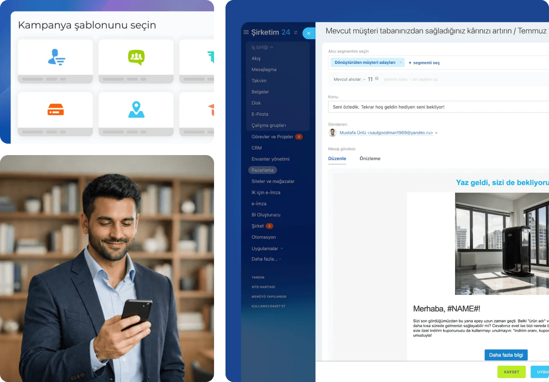Viewport: 549px width, 382px height.
Task: Click the swap arrows icon next to Şirketim 24
Action: pyautogui.click(x=296, y=32)
